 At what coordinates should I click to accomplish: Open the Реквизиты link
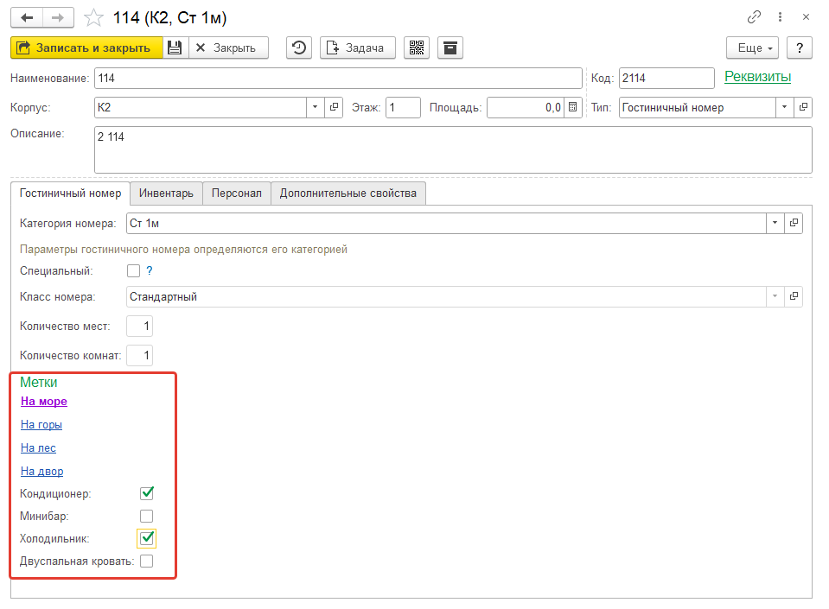(757, 77)
